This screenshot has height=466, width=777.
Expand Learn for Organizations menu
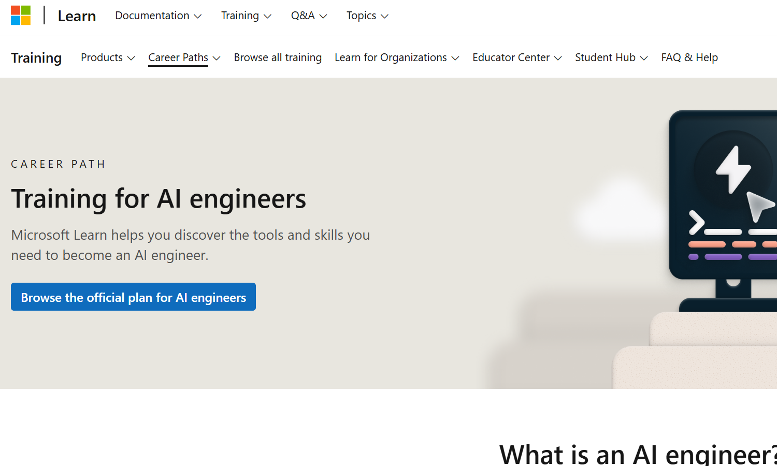(x=397, y=57)
